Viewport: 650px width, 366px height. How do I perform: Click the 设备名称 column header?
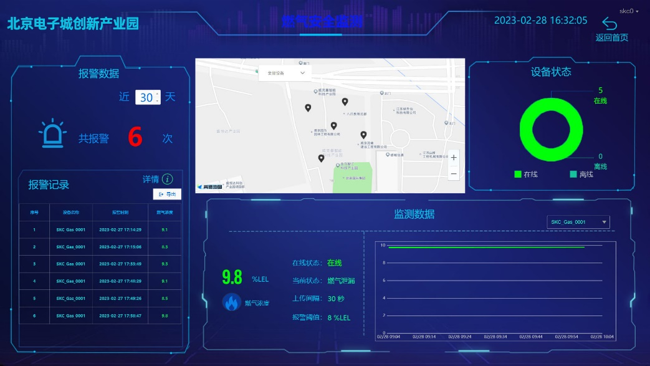[71, 213]
